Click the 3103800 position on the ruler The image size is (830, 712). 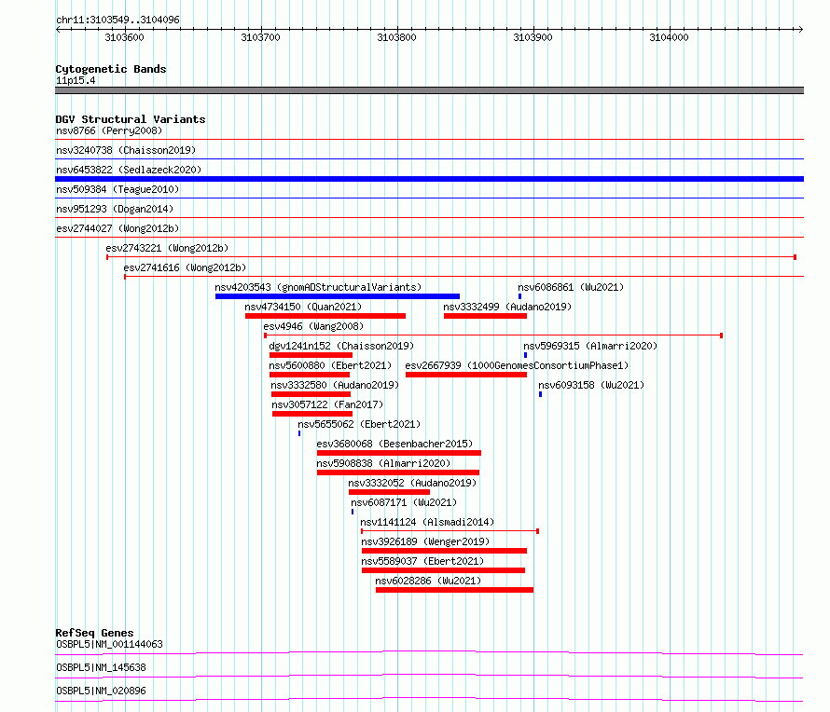[396, 37]
